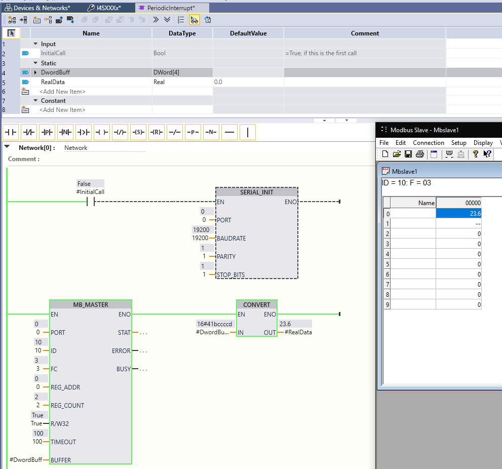Add a positive edge (P) contact
Viewport: 502px width, 469px height.
47,133
